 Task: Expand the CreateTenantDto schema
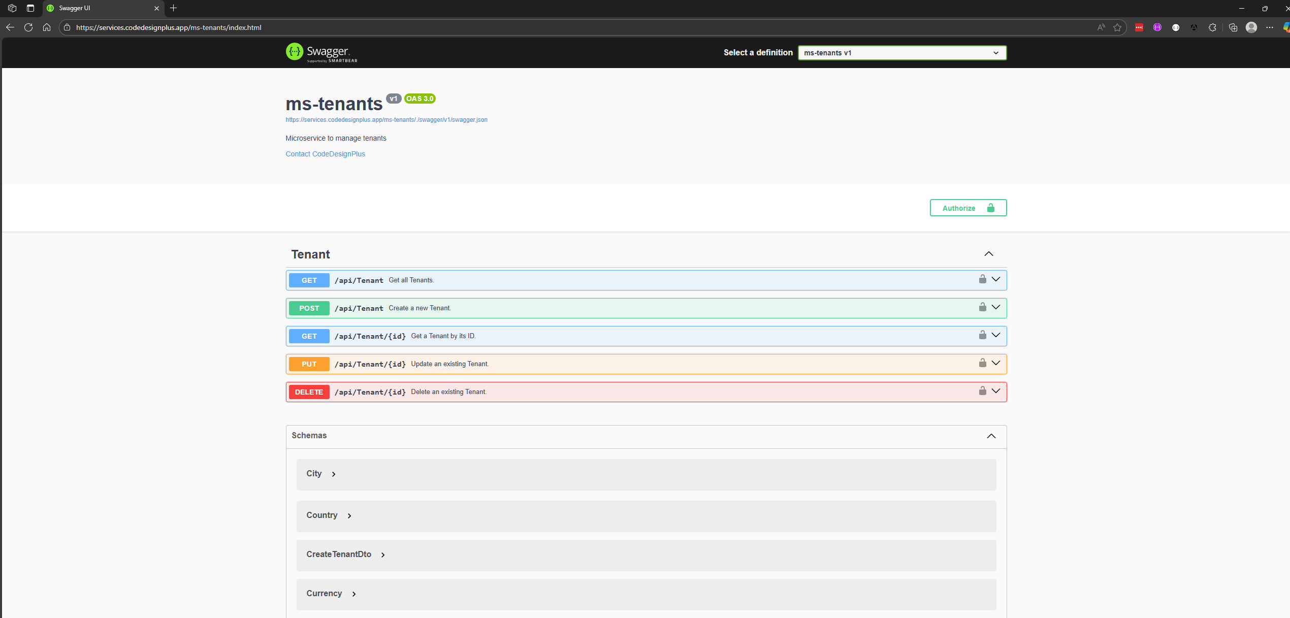coord(383,555)
